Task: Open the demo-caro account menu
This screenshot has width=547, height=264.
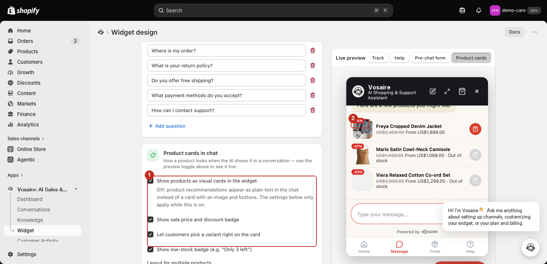Action: pyautogui.click(x=515, y=10)
